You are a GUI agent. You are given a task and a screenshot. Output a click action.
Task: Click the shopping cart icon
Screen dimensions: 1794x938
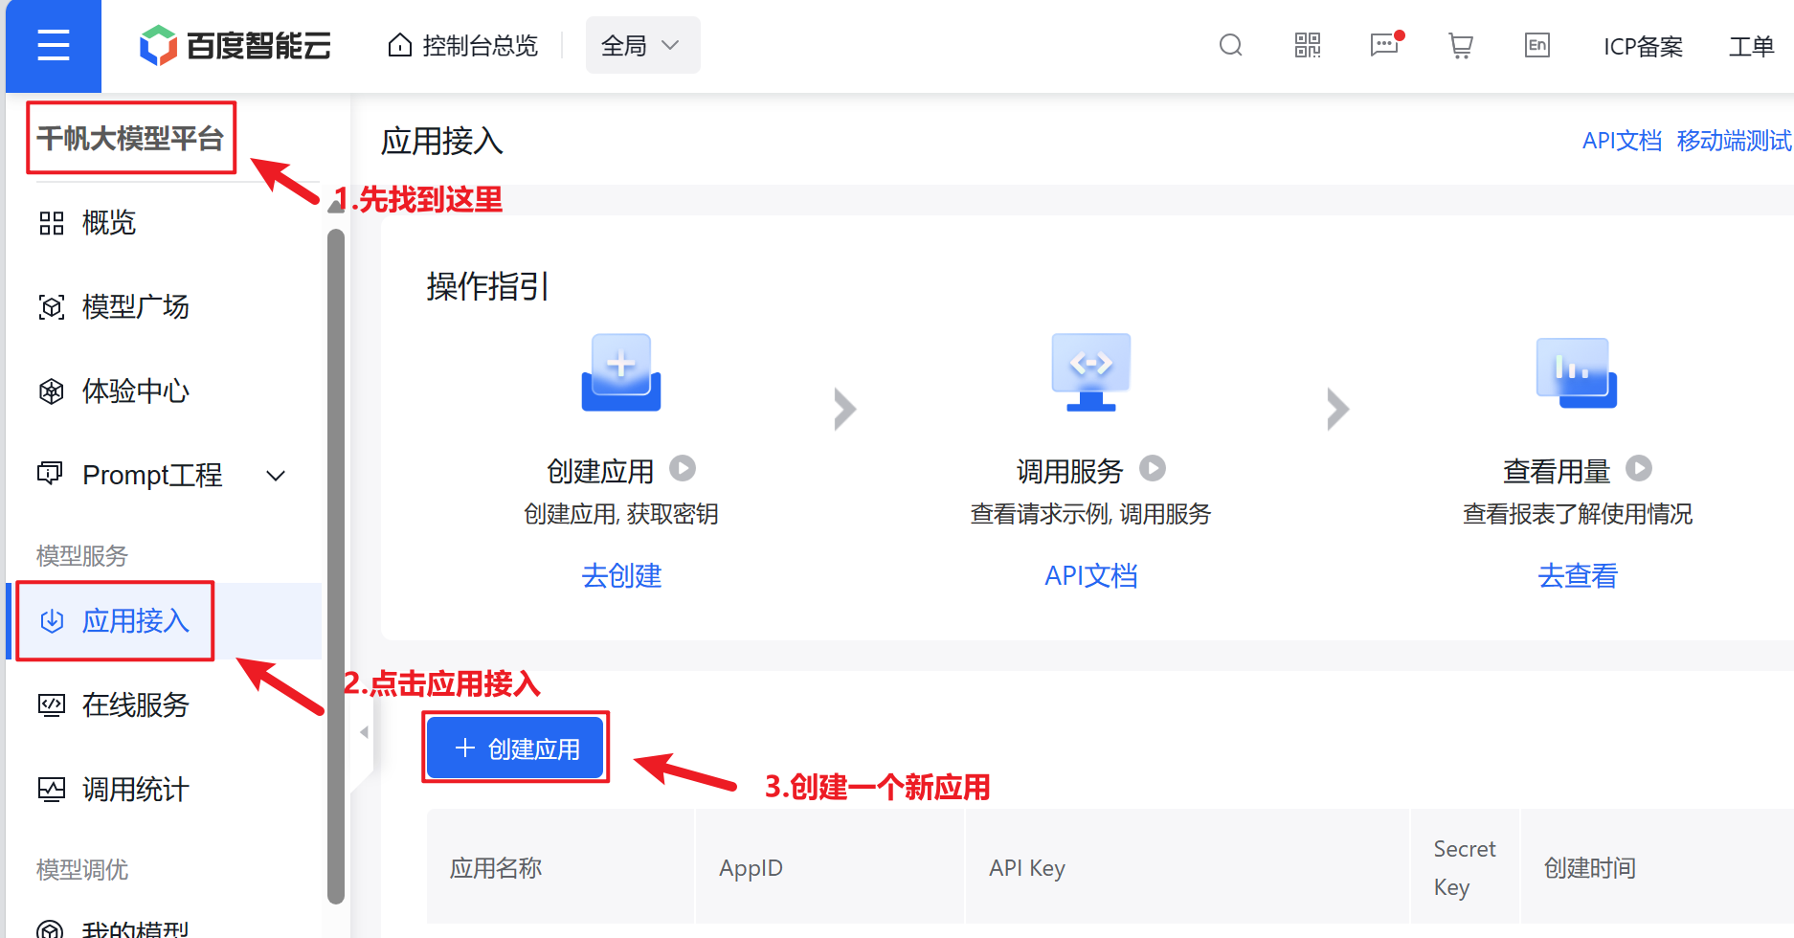1460,45
